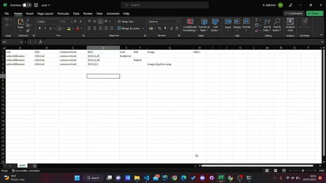
Task: Open the font size dropdown
Action: point(71,21)
